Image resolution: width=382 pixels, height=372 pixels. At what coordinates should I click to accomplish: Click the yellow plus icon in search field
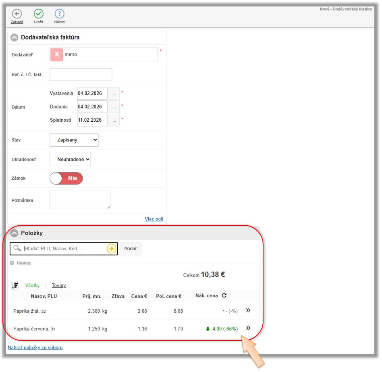point(112,249)
